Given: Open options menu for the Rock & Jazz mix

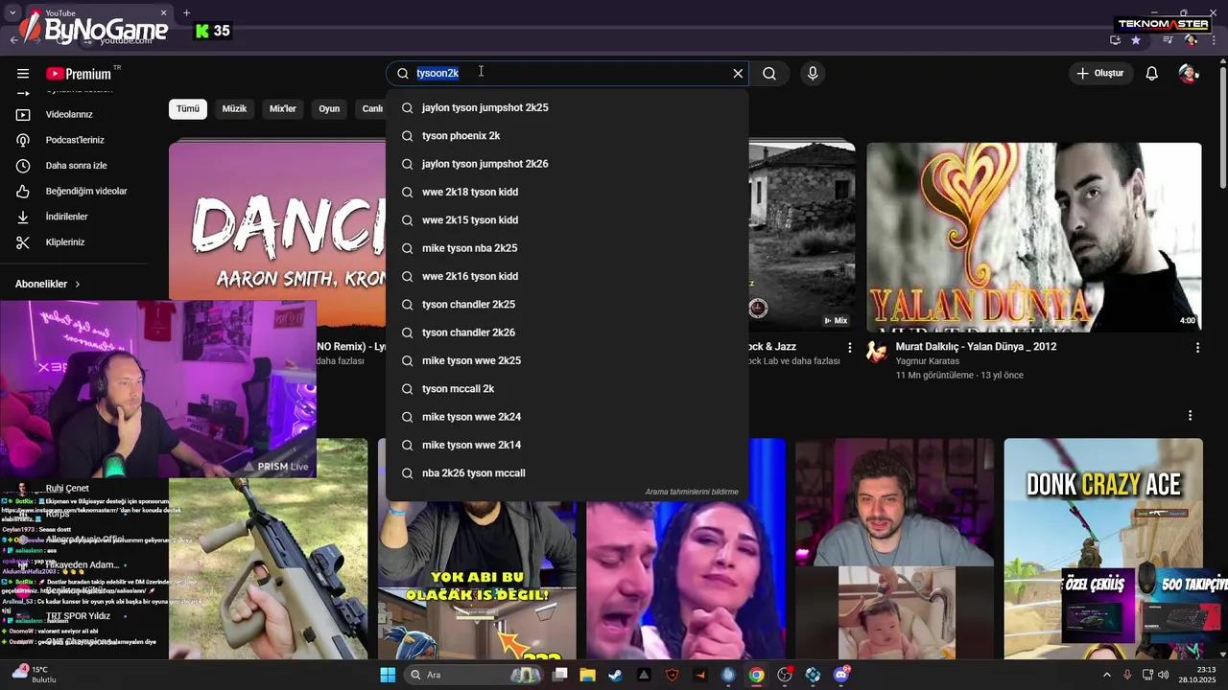Looking at the screenshot, I should click(849, 347).
